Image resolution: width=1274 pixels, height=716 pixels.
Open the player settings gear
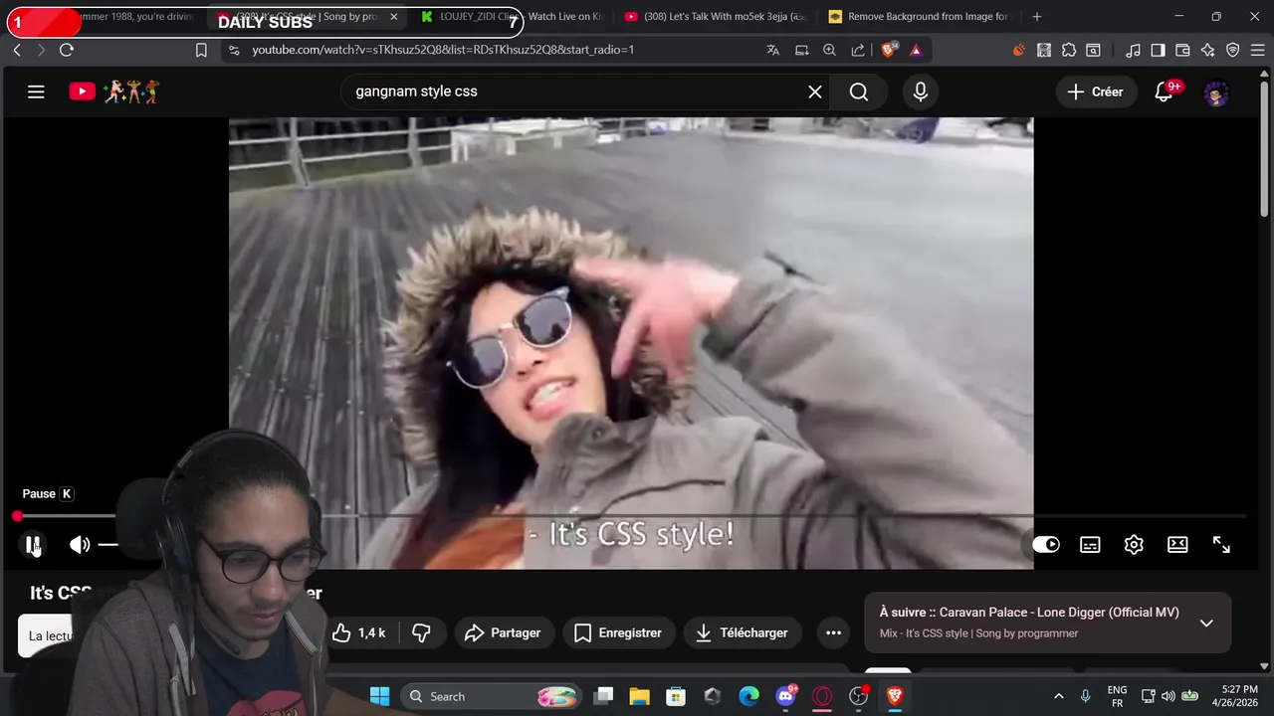[1134, 544]
